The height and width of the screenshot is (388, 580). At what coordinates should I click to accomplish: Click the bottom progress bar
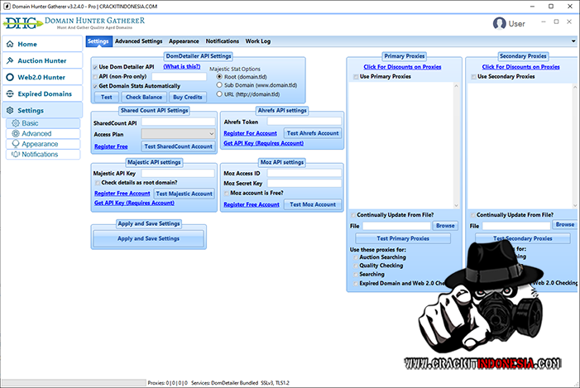74,382
